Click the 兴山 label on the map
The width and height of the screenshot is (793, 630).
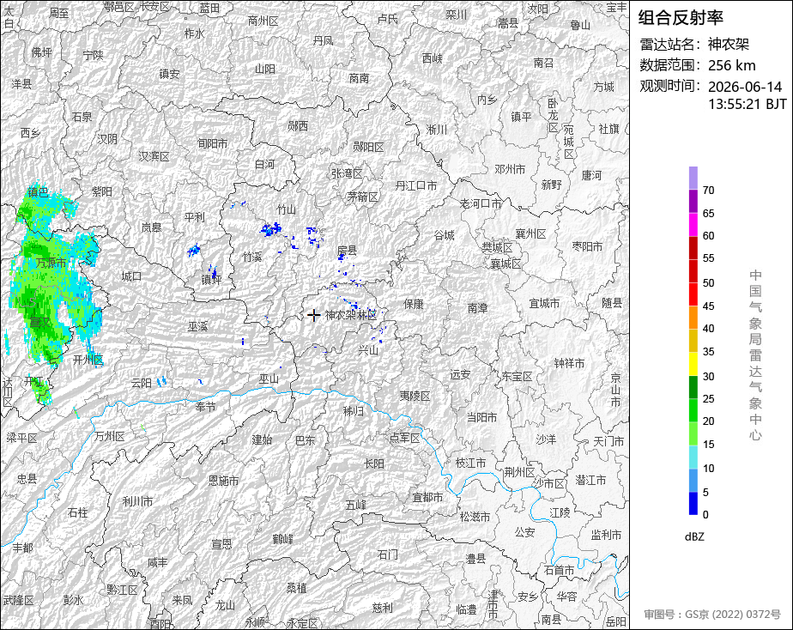(x=368, y=350)
